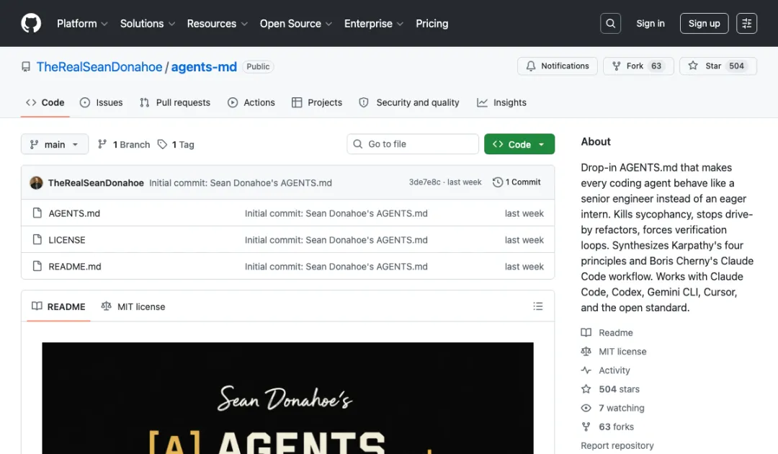Screen dimensions: 778x454
Task: Open the search magnifier button
Action: coord(610,23)
